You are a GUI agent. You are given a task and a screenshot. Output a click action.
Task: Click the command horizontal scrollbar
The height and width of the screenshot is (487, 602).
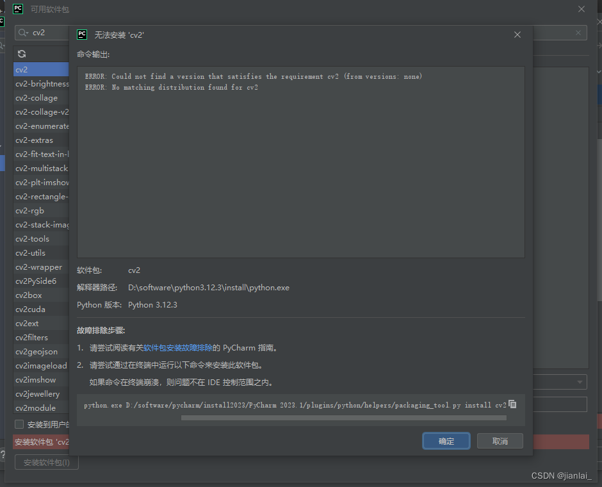[x=344, y=418]
